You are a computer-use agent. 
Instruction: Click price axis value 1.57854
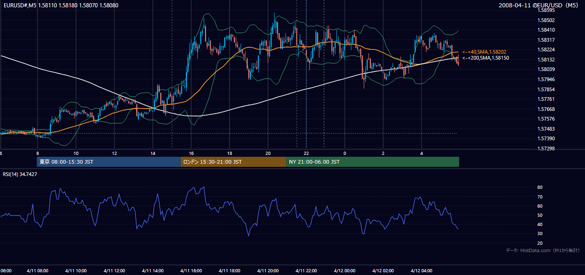point(546,89)
